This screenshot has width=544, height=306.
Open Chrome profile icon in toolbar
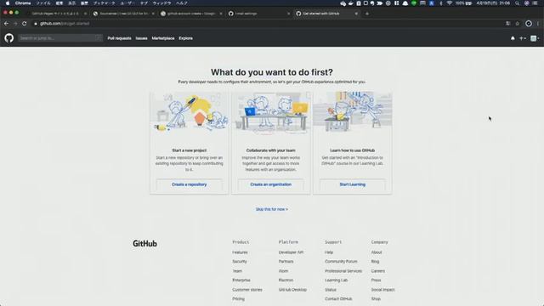point(529,24)
